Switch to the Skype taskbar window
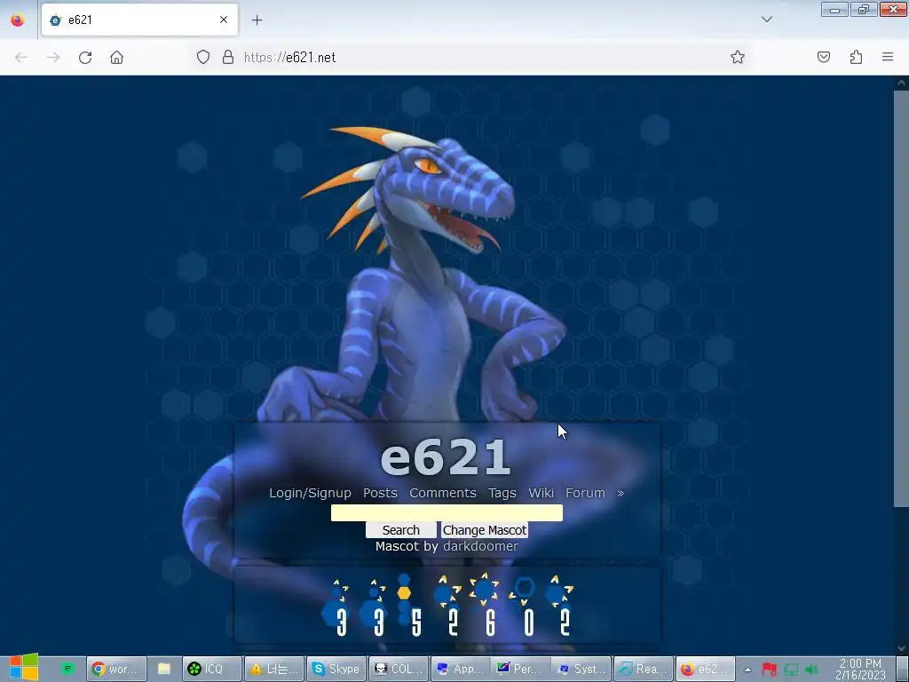Image resolution: width=909 pixels, height=682 pixels. pyautogui.click(x=336, y=670)
